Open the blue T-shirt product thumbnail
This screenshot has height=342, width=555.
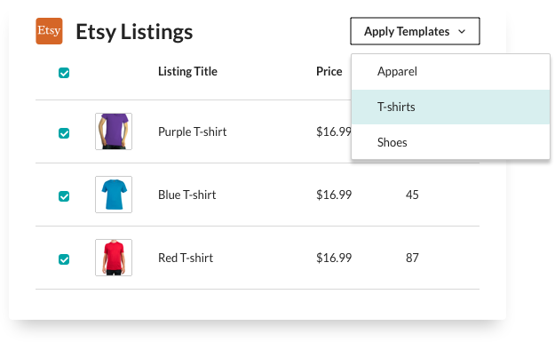click(x=114, y=195)
